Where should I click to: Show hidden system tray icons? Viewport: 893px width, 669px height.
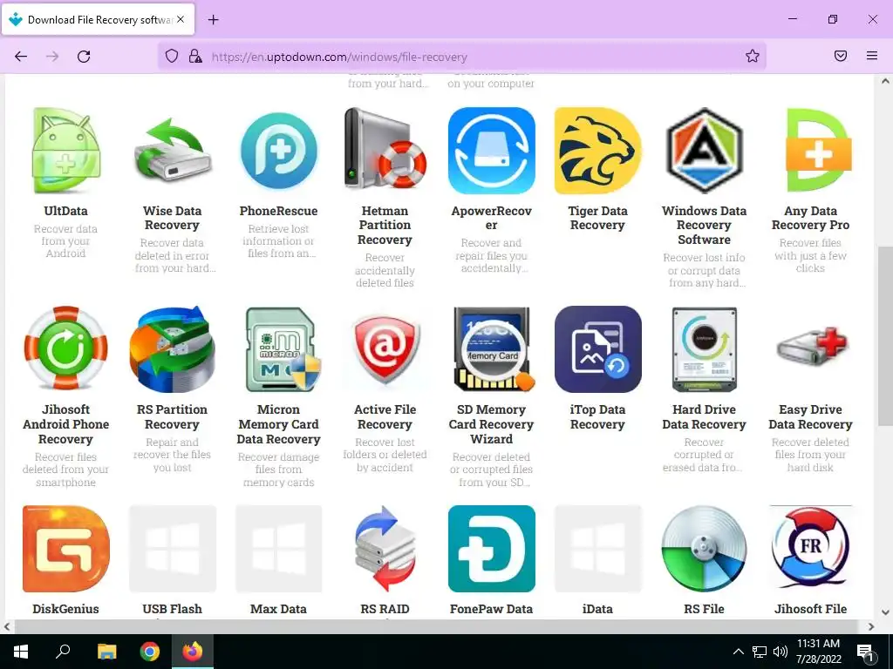[738, 652]
